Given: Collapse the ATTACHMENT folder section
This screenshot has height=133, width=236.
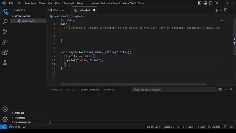Looking at the screenshot, I should point(28,16).
